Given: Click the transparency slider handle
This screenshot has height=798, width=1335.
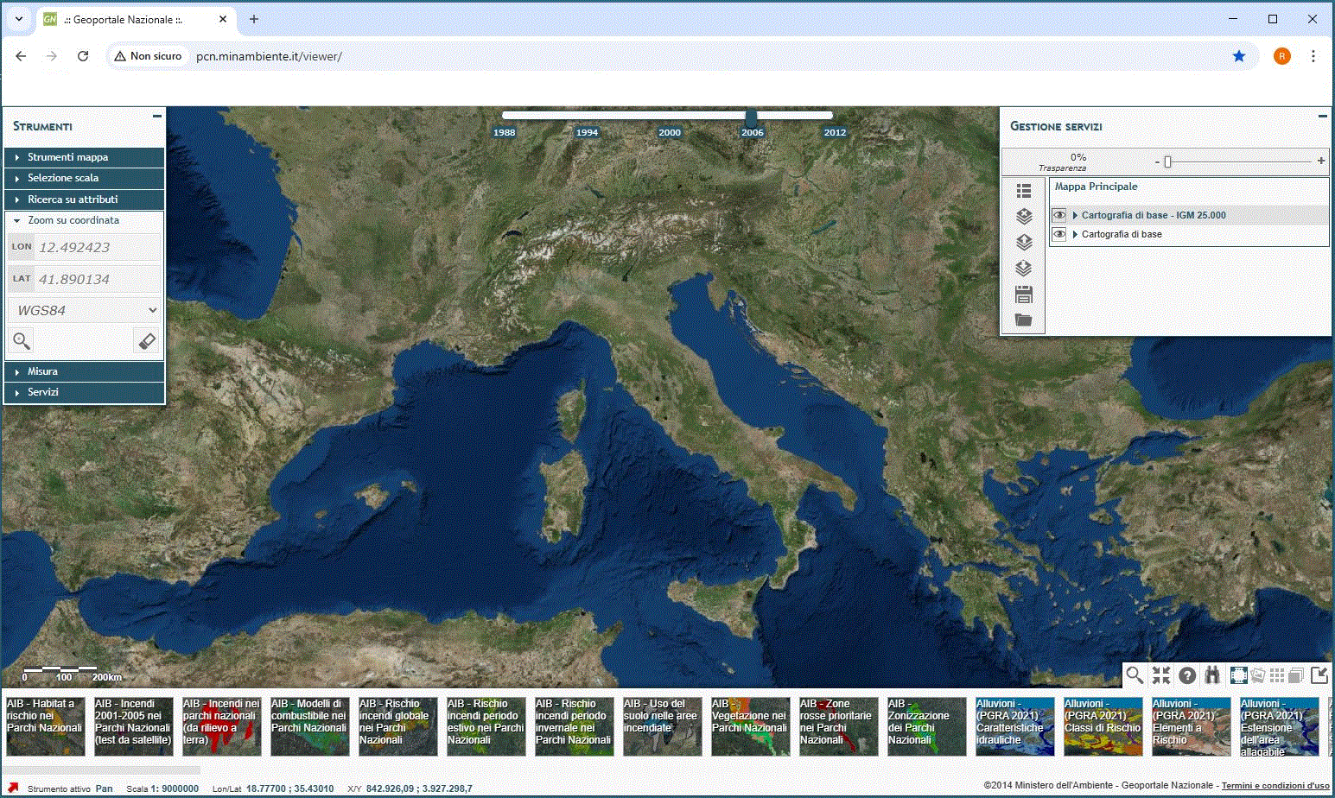Looking at the screenshot, I should [x=1167, y=161].
